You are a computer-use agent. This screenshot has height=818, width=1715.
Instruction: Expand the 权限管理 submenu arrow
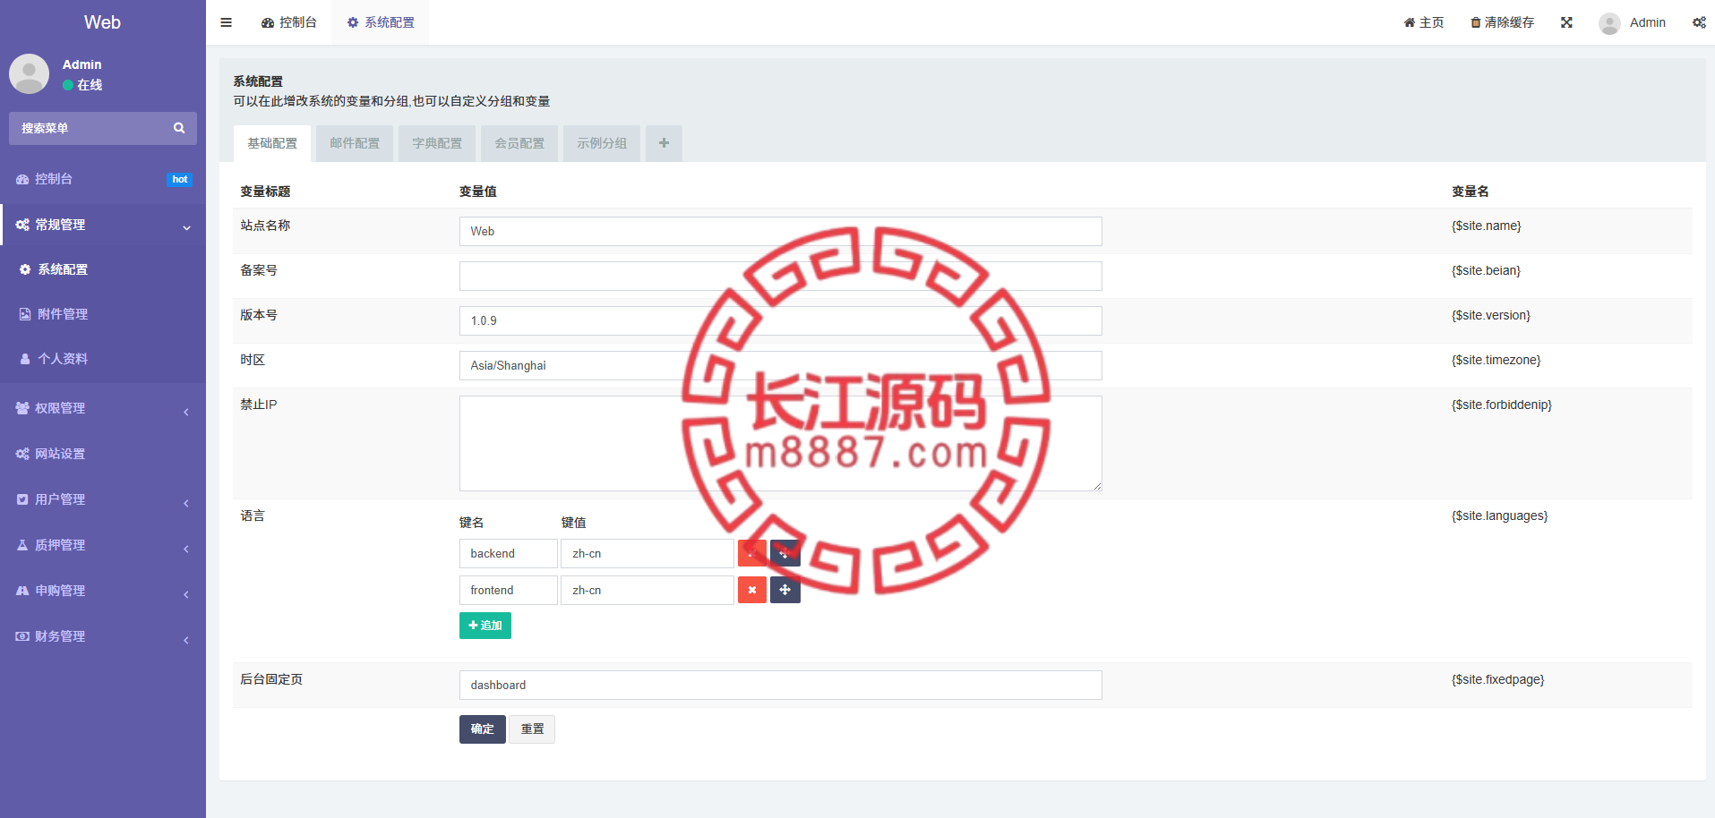[186, 412]
